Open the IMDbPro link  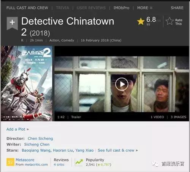[x=121, y=8]
